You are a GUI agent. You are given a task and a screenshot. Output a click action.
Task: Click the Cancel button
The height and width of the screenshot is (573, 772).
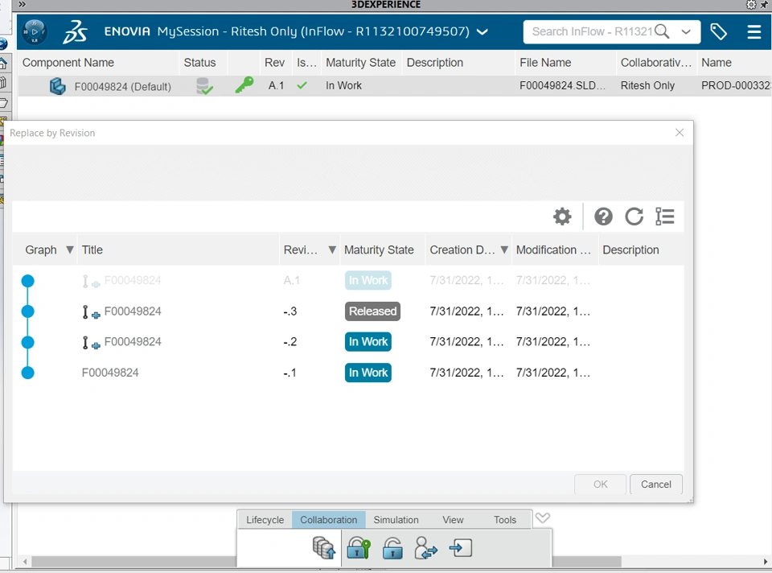[x=656, y=484]
